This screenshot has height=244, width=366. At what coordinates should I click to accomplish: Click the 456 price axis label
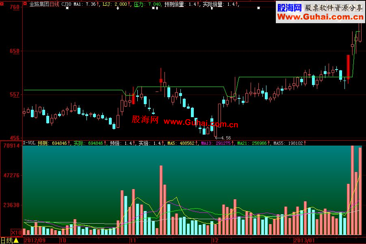click(x=15, y=138)
